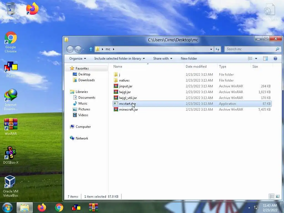Screen dimensions: 284x213
Task: Open Chrome from the taskbar
Action: (59, 207)
